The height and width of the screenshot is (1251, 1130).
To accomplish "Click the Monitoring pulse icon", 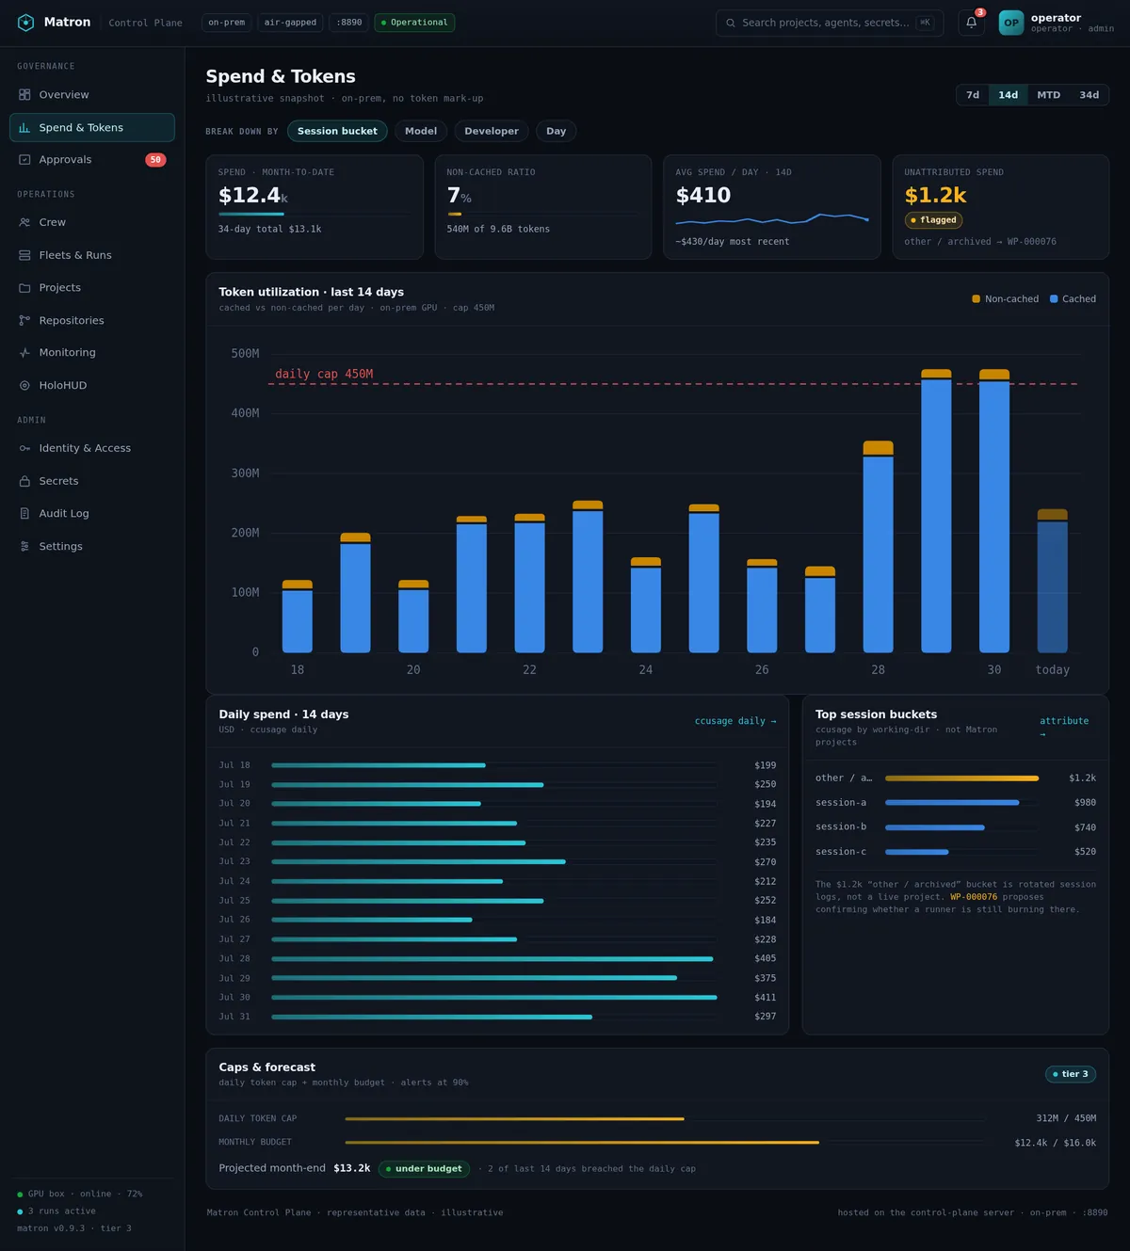I will pyautogui.click(x=24, y=353).
